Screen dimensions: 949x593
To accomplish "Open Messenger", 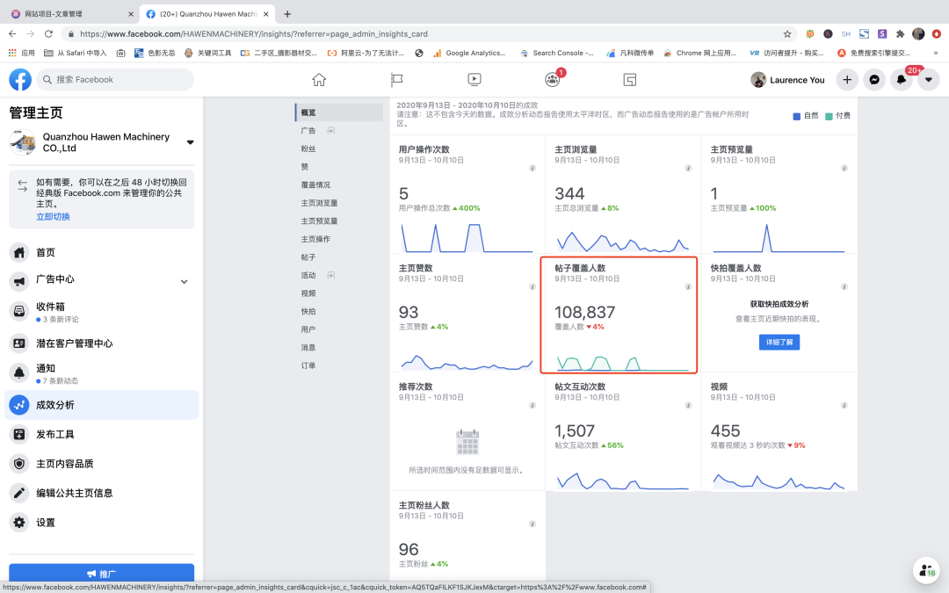I will 874,80.
